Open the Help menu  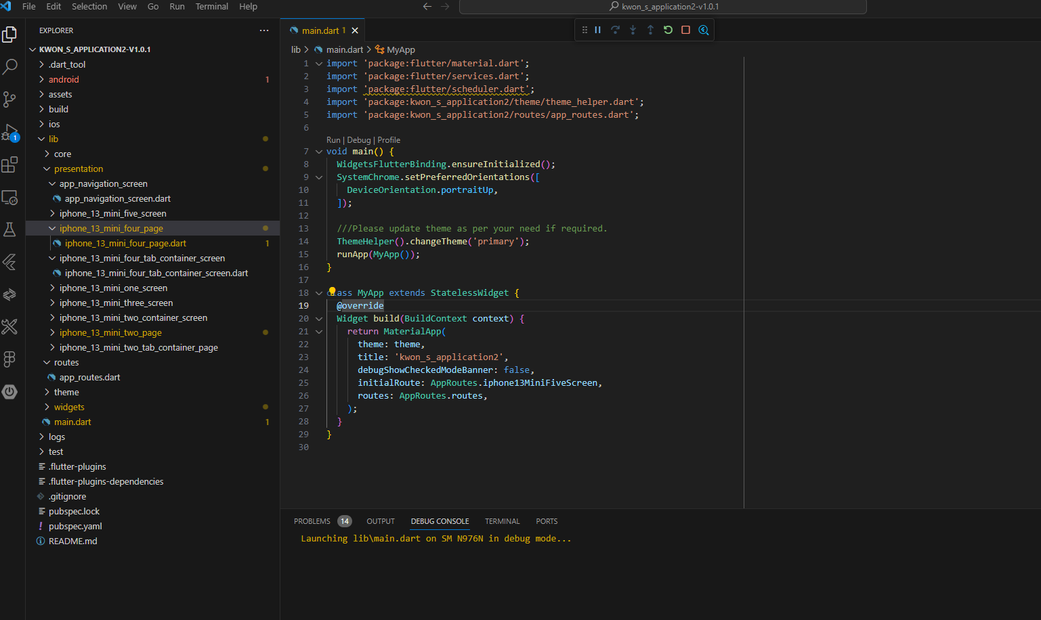click(x=248, y=6)
